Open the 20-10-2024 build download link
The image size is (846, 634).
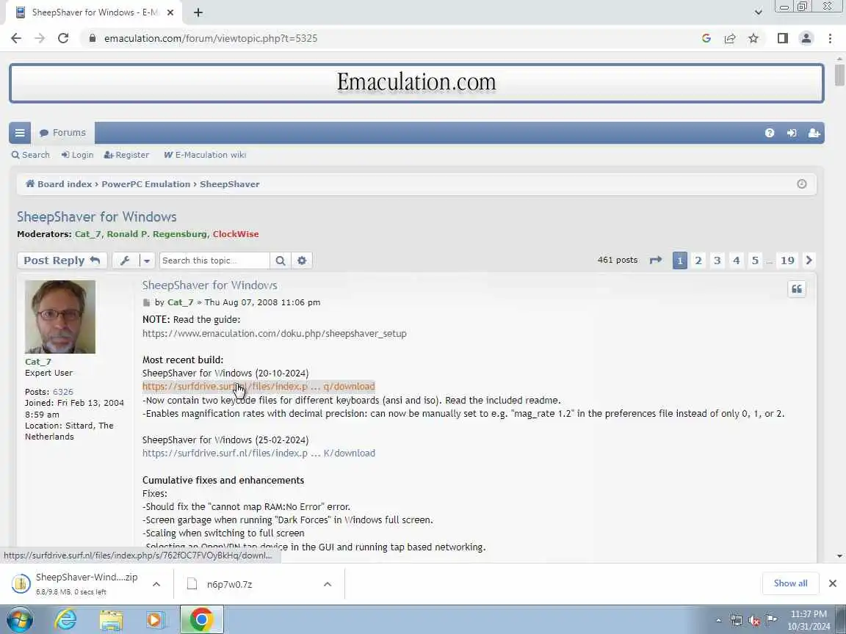tap(258, 387)
